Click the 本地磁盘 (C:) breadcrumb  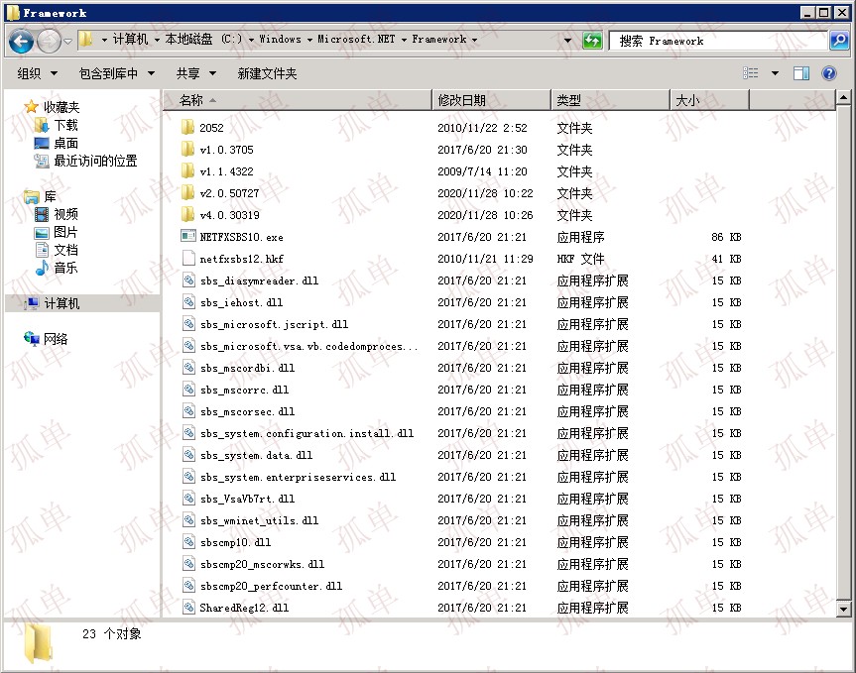[203, 40]
